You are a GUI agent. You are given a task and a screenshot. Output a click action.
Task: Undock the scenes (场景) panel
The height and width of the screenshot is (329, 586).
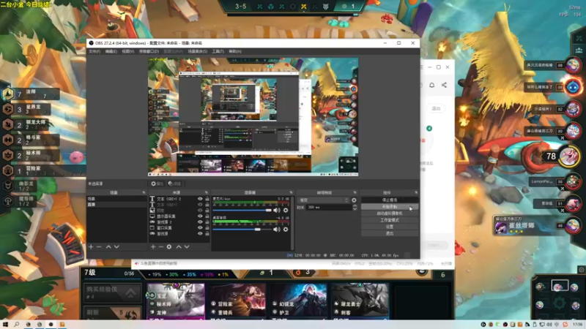pos(144,192)
